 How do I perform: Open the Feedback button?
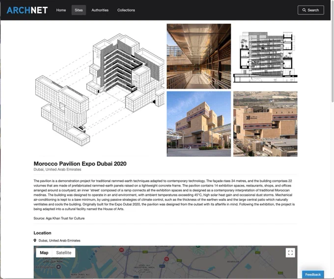tap(313, 275)
